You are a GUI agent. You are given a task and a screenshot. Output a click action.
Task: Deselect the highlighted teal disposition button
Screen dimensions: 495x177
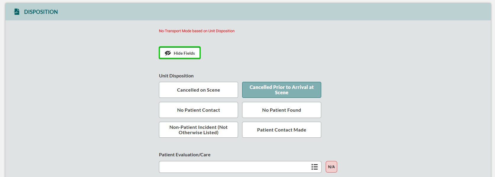click(282, 90)
